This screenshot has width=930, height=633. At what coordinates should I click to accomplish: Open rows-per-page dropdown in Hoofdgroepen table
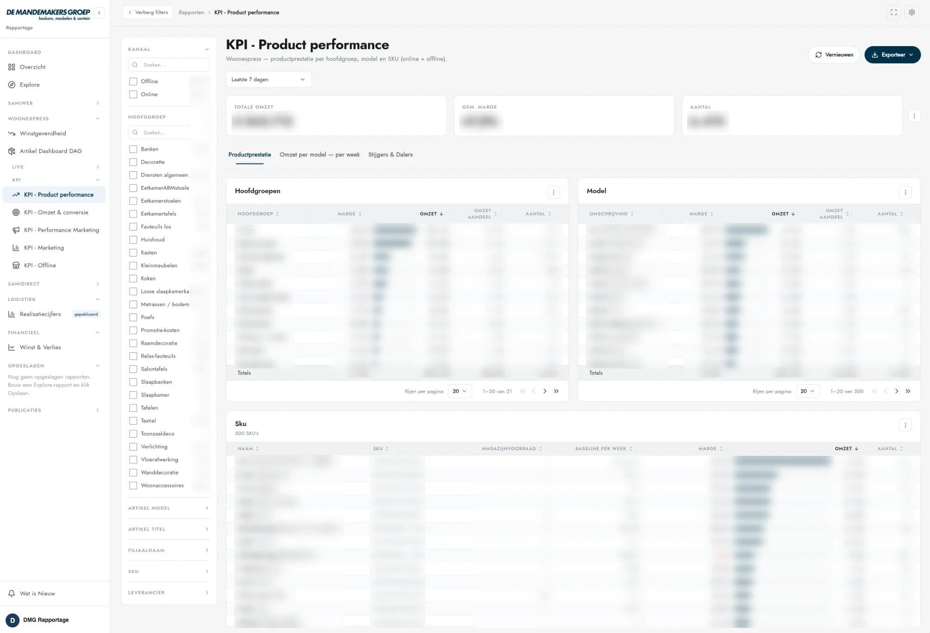459,391
